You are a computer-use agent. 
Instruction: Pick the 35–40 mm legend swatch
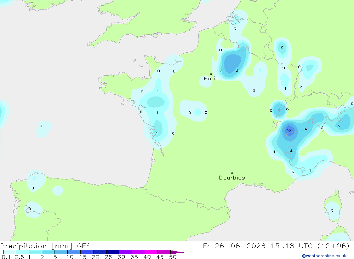point(138,252)
